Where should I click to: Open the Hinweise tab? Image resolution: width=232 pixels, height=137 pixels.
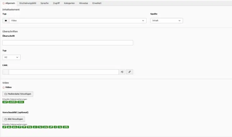coord(83,3)
